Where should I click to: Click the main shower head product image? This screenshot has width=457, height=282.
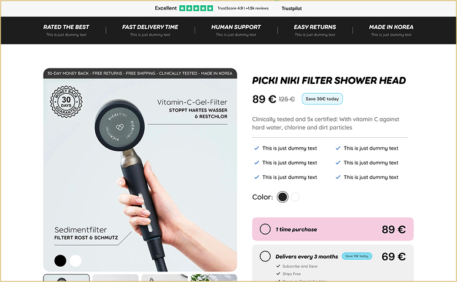(x=140, y=175)
